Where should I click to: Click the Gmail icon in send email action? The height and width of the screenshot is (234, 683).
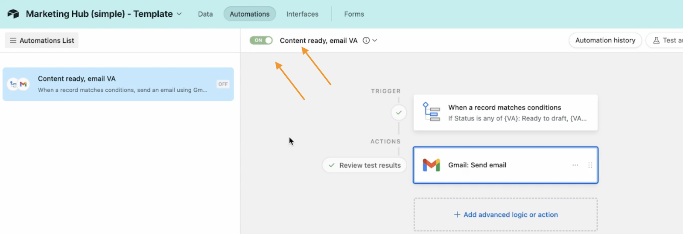click(x=431, y=165)
